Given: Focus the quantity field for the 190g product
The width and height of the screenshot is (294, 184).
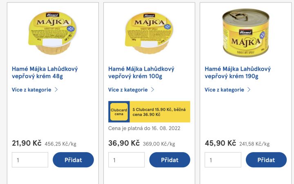Looking at the screenshot, I should tap(223, 160).
